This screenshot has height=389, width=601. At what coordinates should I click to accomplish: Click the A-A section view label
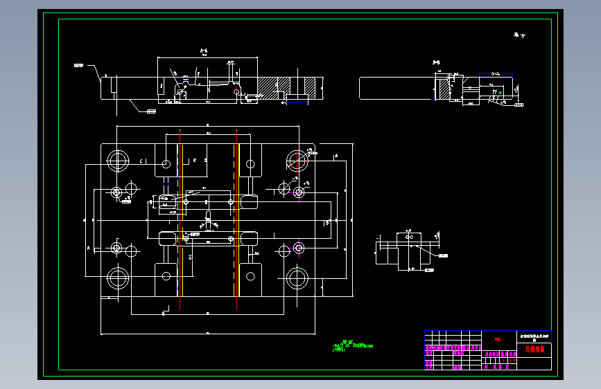(204, 51)
